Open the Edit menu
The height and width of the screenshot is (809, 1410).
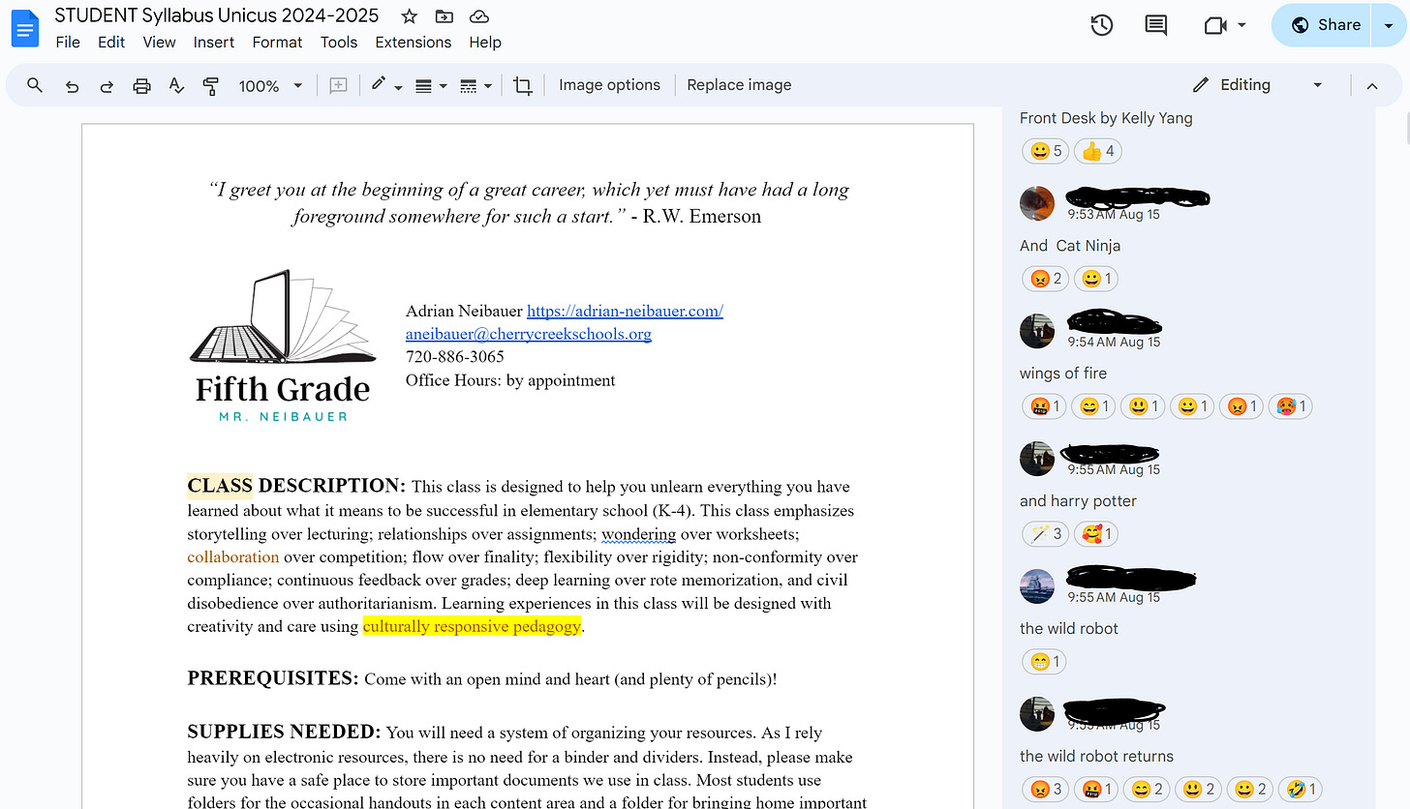point(111,42)
